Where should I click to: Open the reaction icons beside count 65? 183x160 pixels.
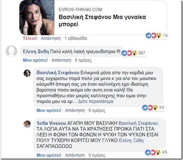[x=153, y=152]
